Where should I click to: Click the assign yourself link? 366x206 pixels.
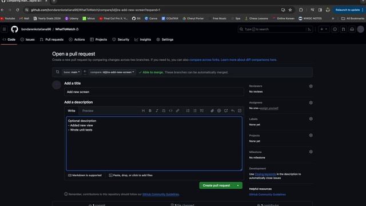tap(269, 108)
